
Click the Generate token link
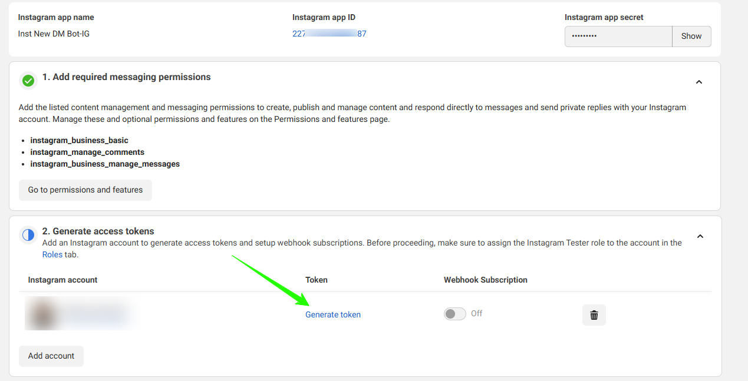tap(333, 314)
